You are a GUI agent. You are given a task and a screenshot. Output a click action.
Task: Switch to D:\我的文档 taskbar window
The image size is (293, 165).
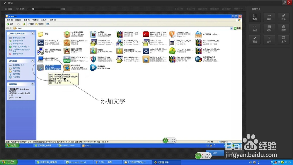pos(137,162)
